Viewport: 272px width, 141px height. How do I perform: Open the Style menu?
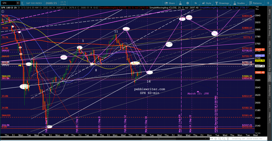point(207,3)
